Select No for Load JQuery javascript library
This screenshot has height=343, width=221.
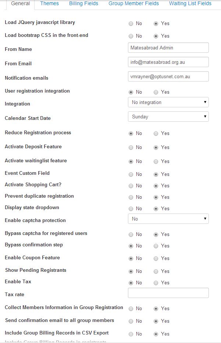tap(131, 24)
